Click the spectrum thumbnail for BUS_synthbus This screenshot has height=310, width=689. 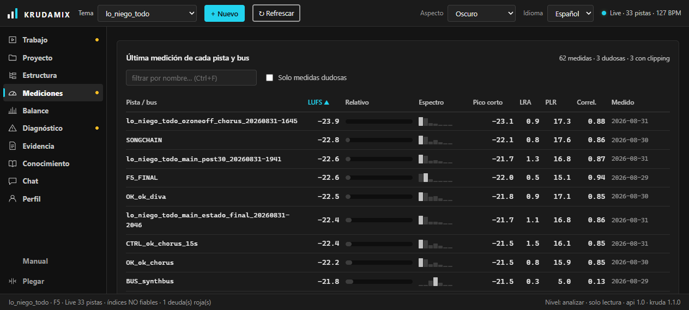point(435,281)
